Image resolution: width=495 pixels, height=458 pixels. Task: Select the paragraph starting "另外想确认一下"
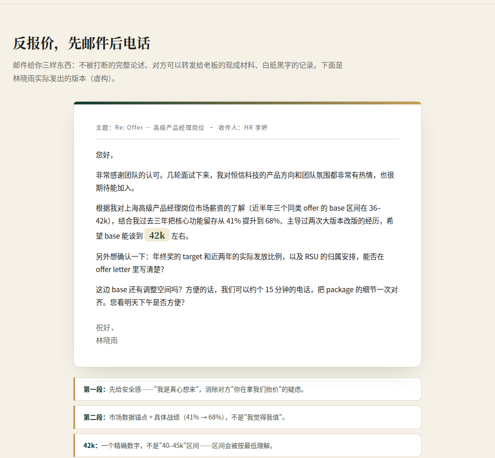click(x=240, y=263)
